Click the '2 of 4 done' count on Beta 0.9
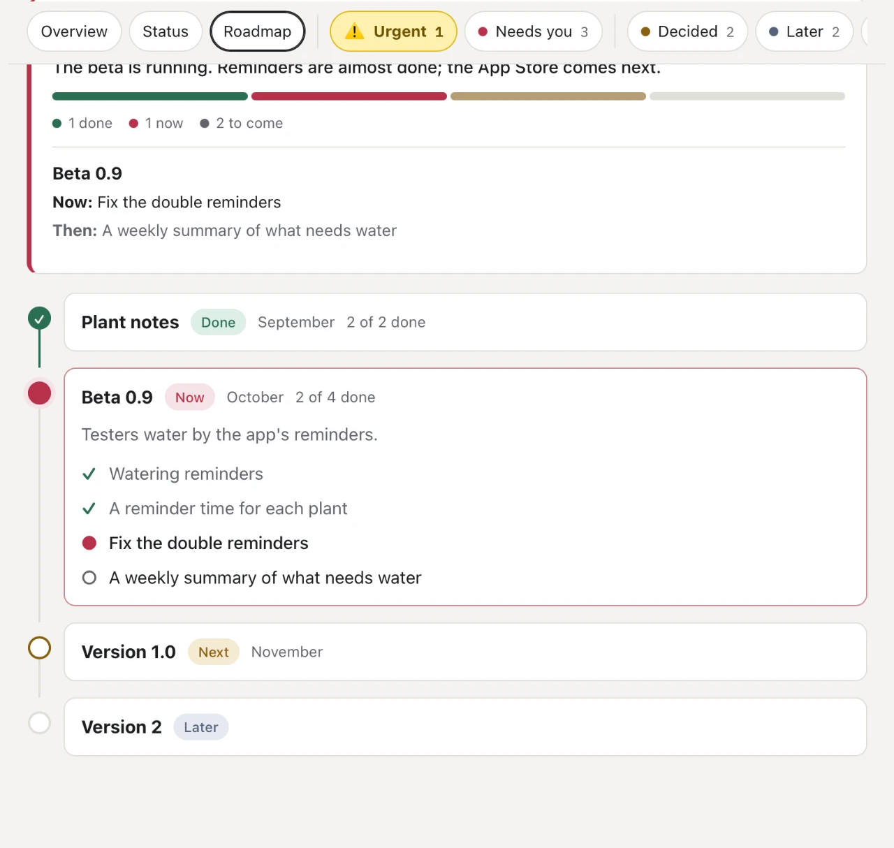The height and width of the screenshot is (848, 894). pyautogui.click(x=335, y=397)
